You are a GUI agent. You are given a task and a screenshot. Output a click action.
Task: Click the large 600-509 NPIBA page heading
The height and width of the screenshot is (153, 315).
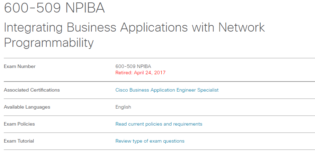tap(54, 8)
